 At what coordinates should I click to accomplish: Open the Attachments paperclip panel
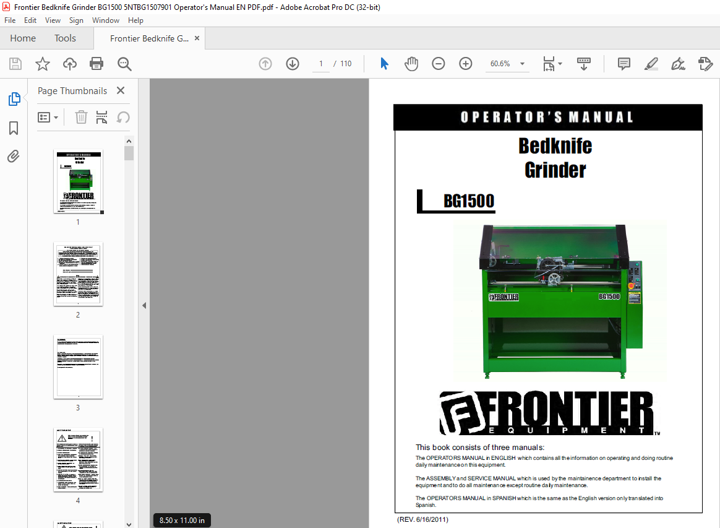click(14, 157)
